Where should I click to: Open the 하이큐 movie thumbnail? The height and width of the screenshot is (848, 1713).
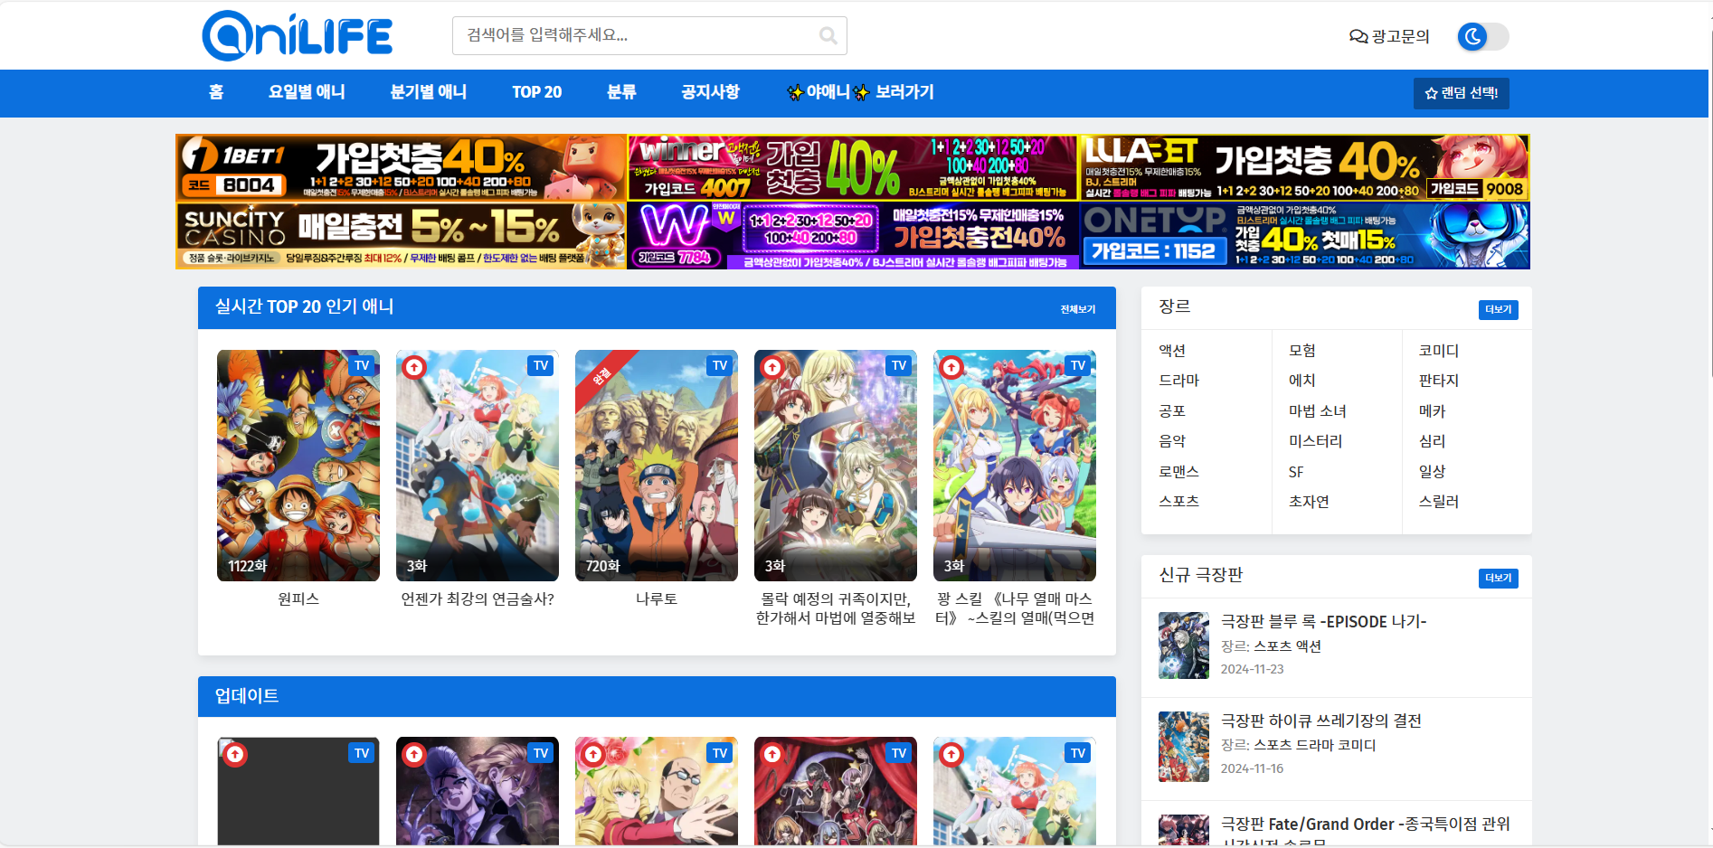tap(1184, 747)
